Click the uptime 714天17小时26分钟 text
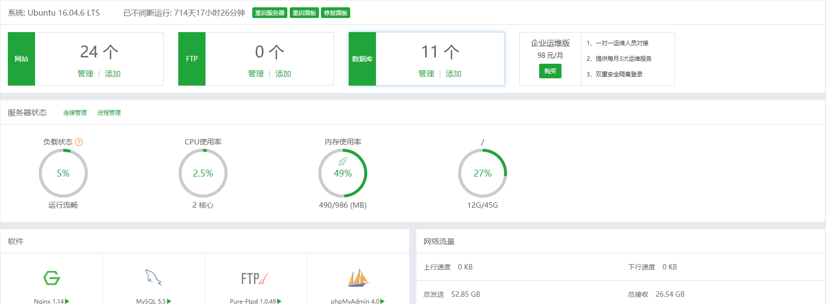This screenshot has width=826, height=304. tap(209, 13)
